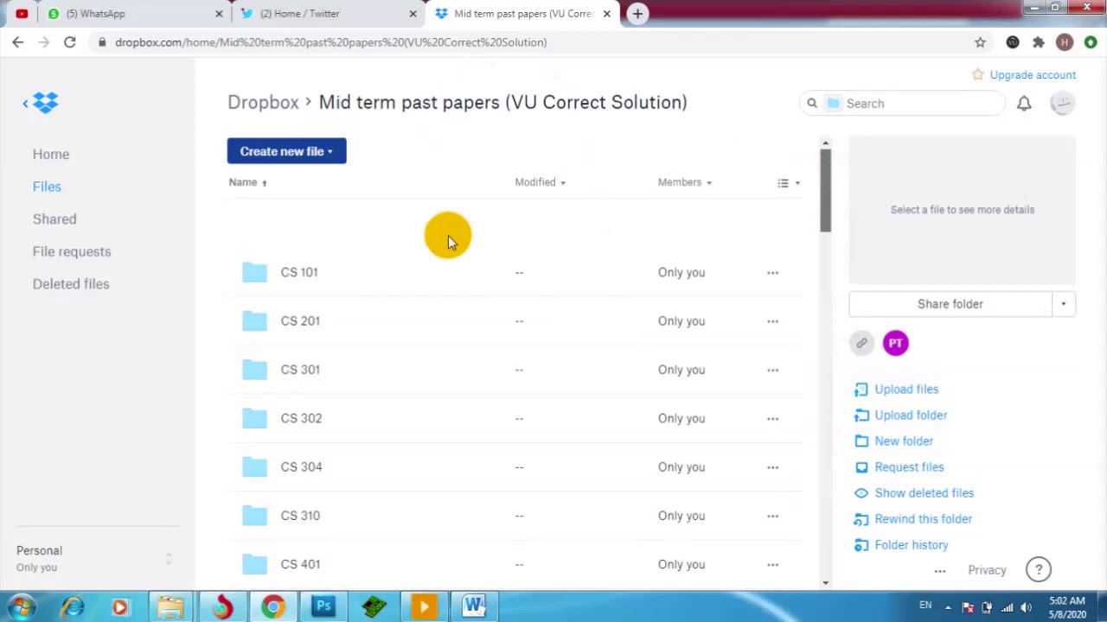Open more options for CS 401
1107x622 pixels.
pyautogui.click(x=772, y=564)
